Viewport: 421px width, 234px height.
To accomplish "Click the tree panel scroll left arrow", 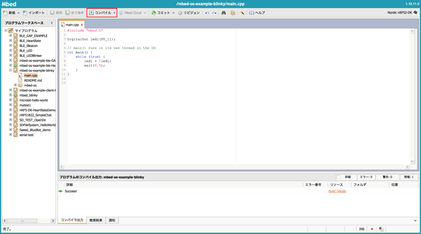I will 5,221.
